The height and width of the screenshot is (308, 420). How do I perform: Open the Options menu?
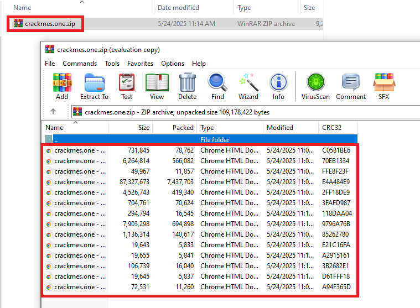[173, 64]
